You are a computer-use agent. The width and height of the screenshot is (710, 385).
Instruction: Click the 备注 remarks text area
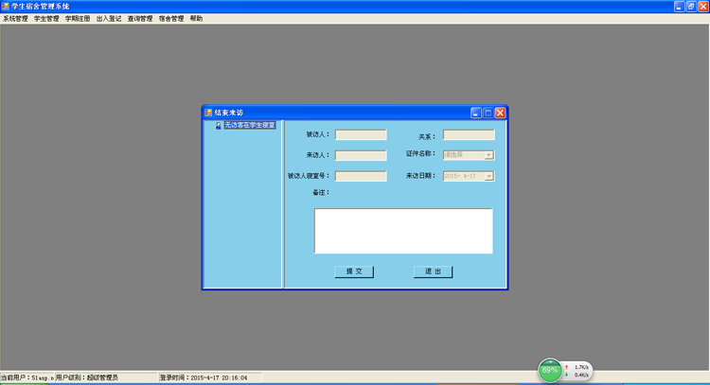(403, 231)
